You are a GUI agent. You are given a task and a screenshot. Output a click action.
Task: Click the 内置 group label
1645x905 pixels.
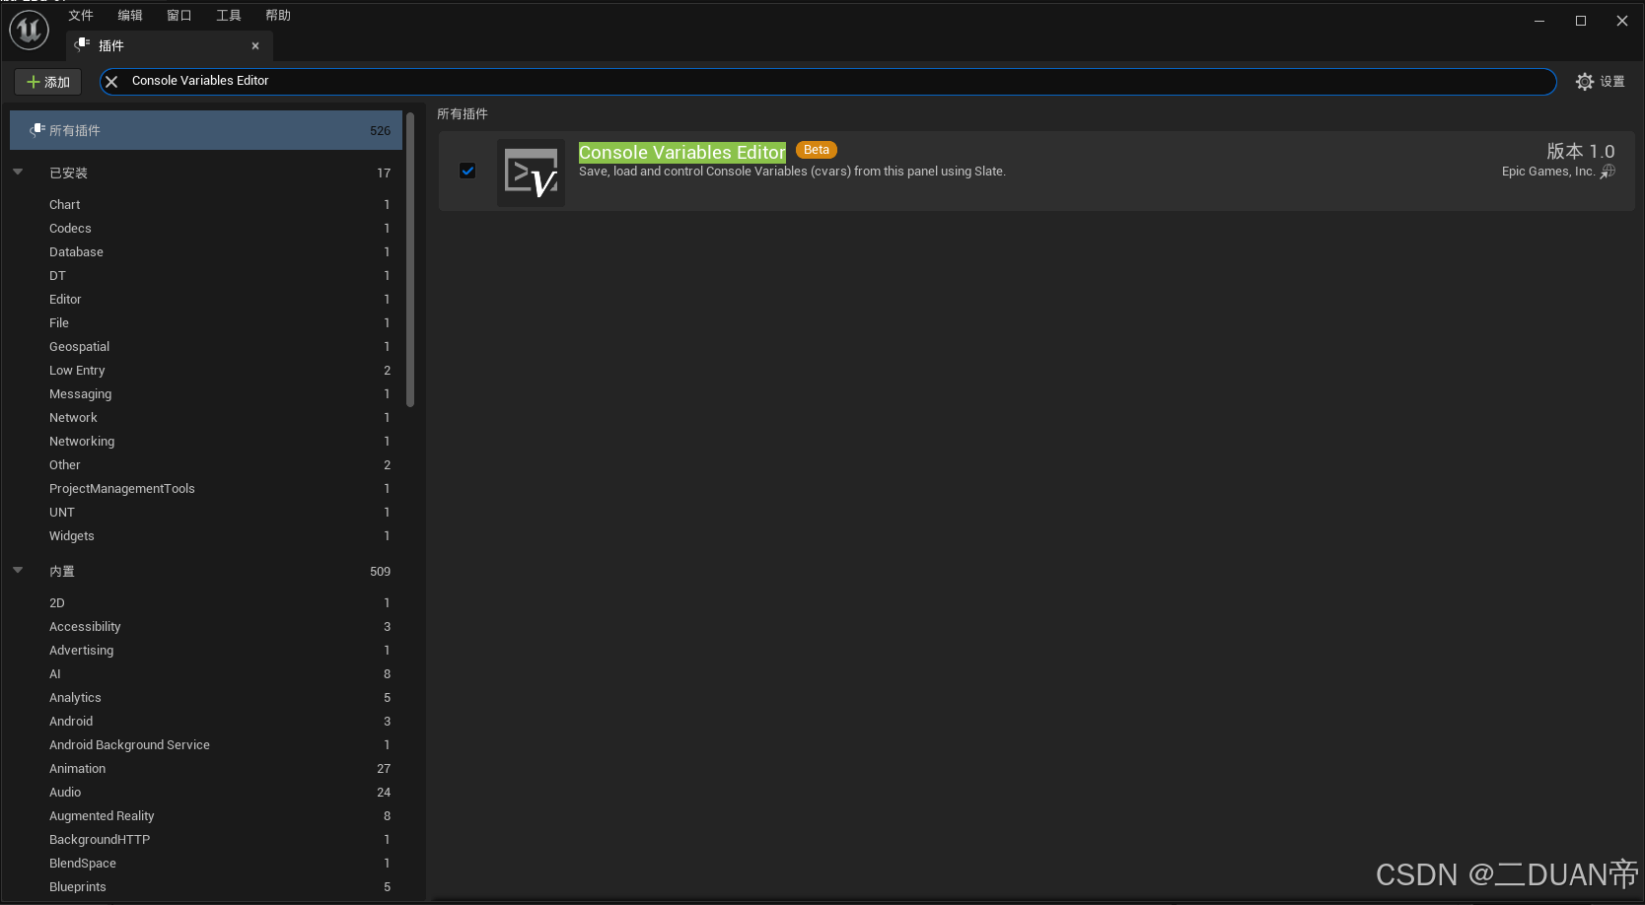pos(62,571)
